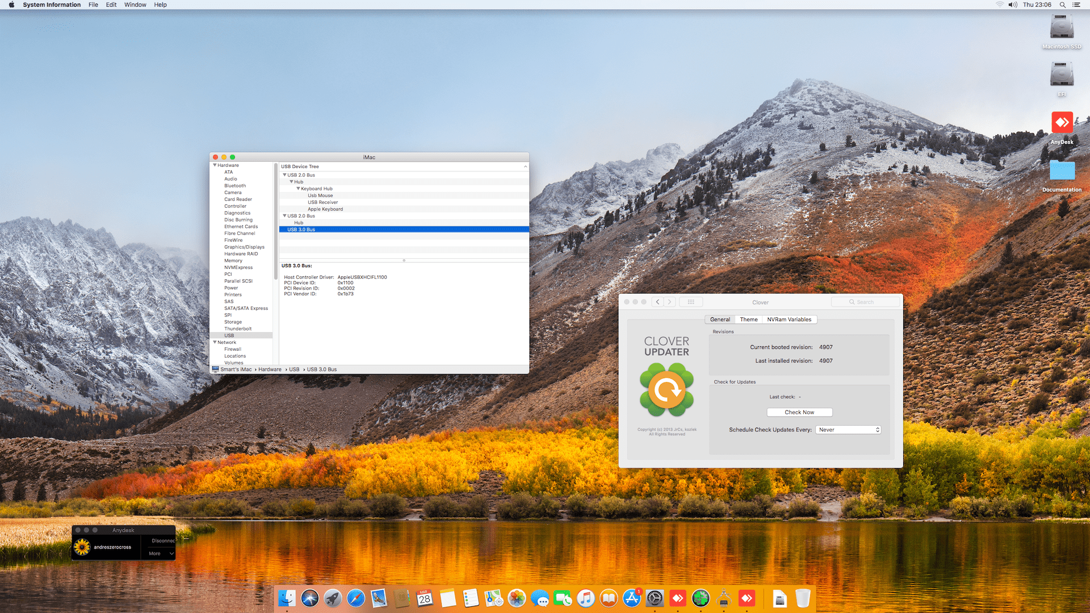Image resolution: width=1090 pixels, height=613 pixels.
Task: Click the volume icon in menu bar
Action: coord(1013,5)
